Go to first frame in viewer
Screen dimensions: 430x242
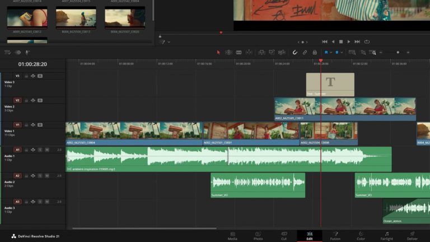[325, 41]
